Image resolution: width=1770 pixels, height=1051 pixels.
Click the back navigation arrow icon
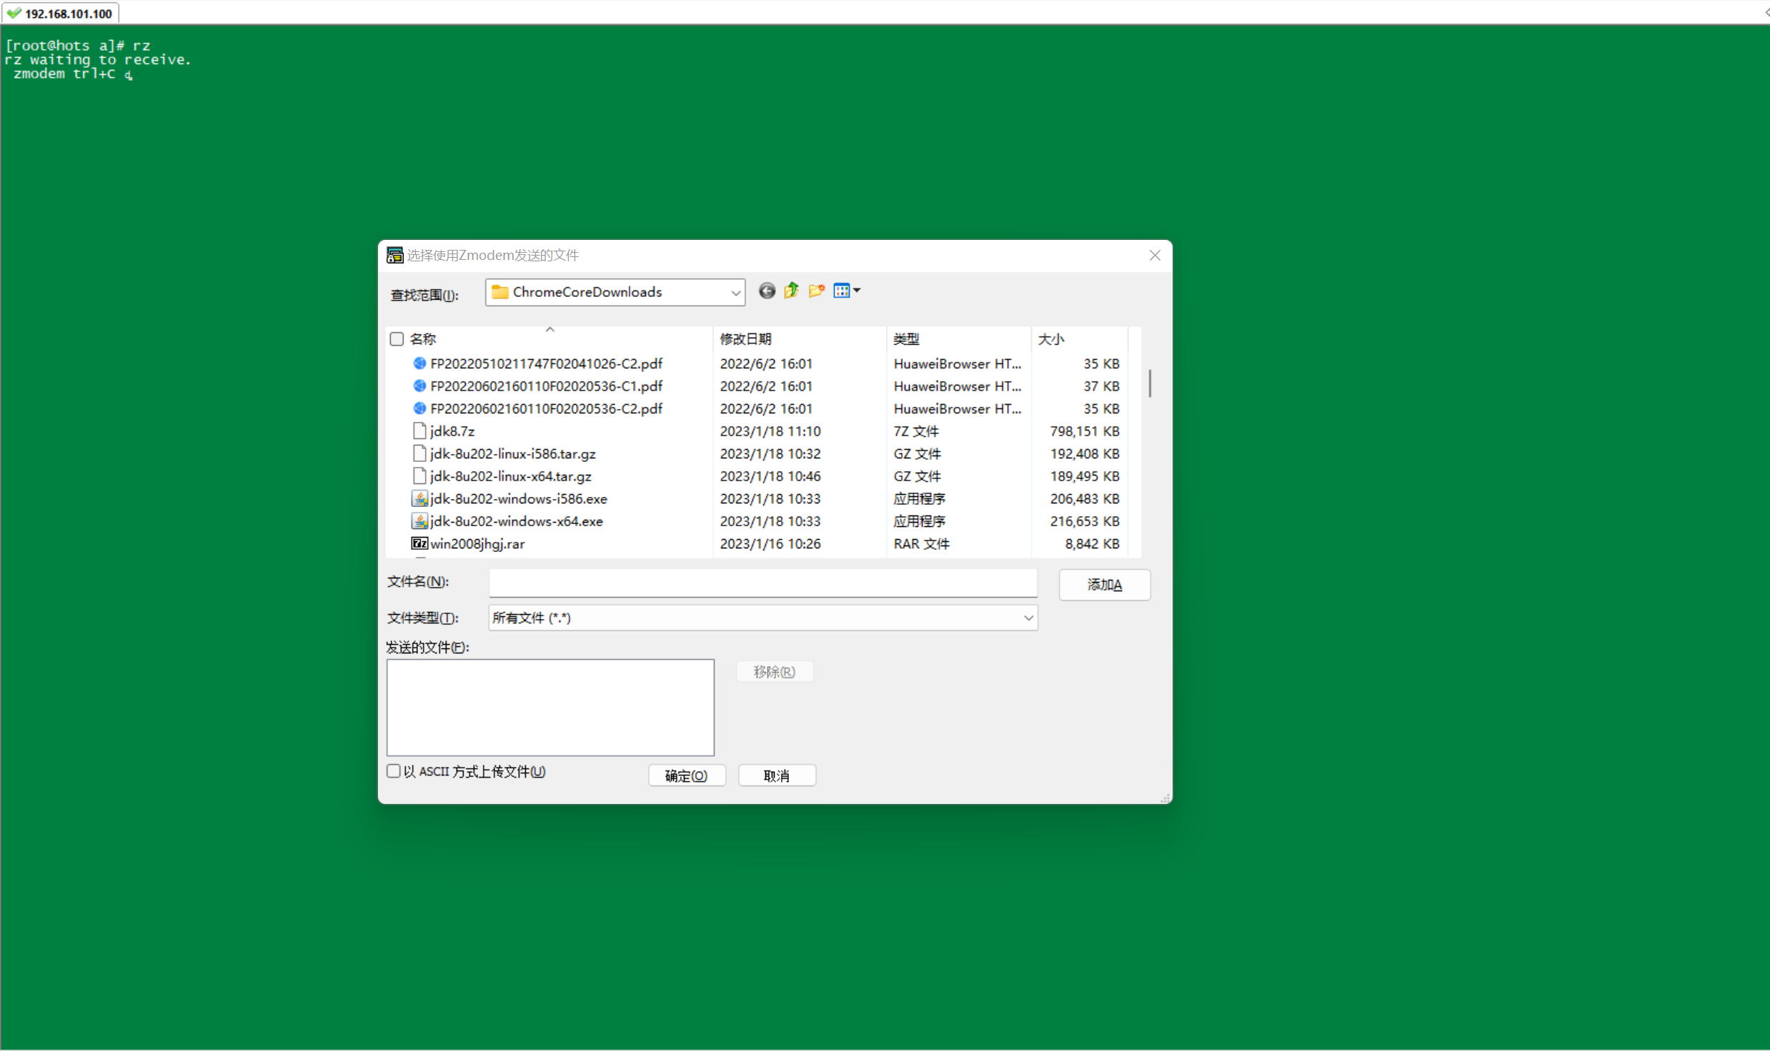766,291
